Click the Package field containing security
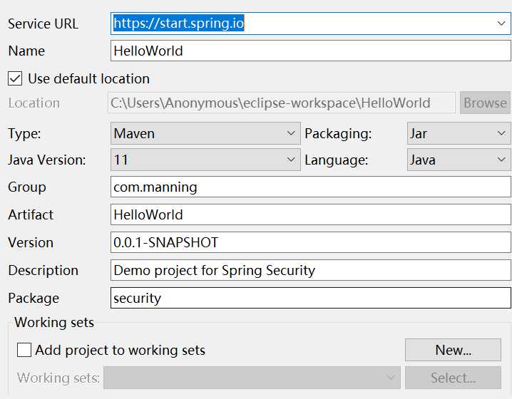The image size is (512, 399). pos(310,298)
